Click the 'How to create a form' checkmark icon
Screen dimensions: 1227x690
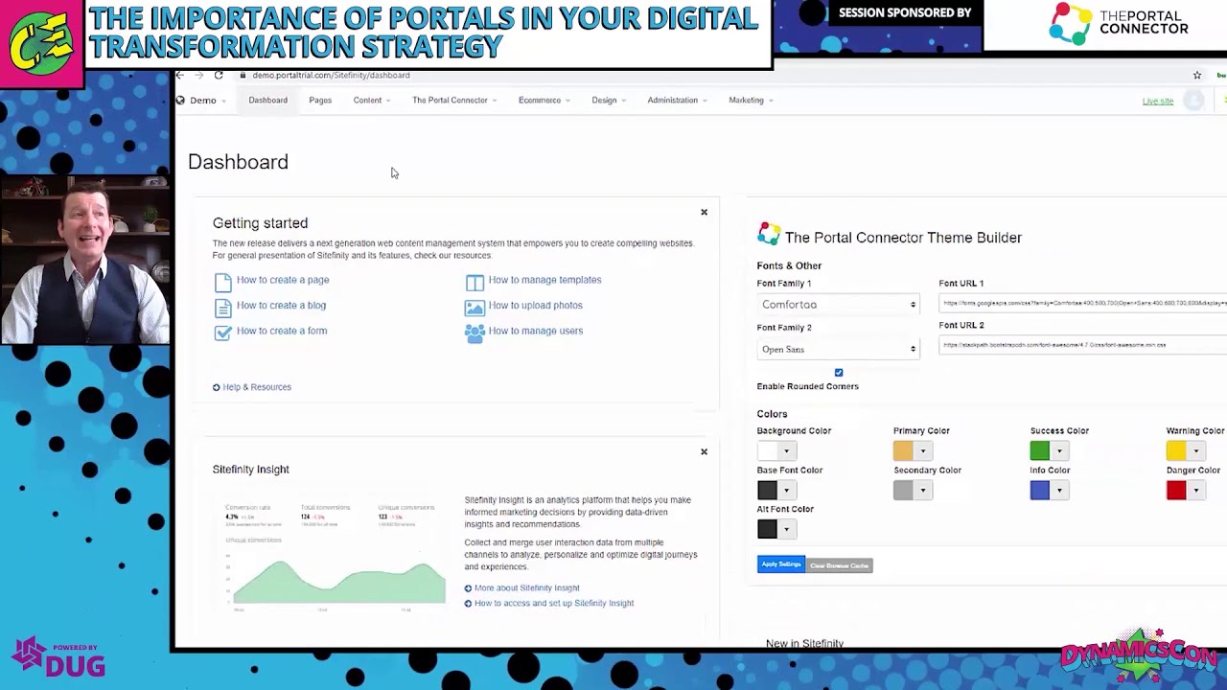point(222,331)
